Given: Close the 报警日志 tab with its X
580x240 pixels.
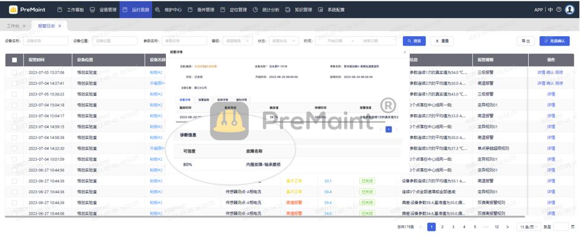Looking at the screenshot, I should pos(59,26).
